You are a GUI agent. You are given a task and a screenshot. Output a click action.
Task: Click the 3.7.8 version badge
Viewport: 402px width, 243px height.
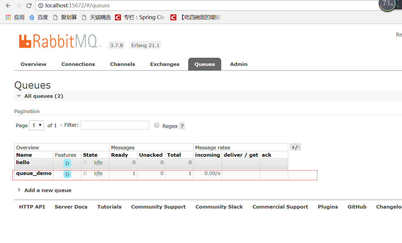(x=117, y=45)
